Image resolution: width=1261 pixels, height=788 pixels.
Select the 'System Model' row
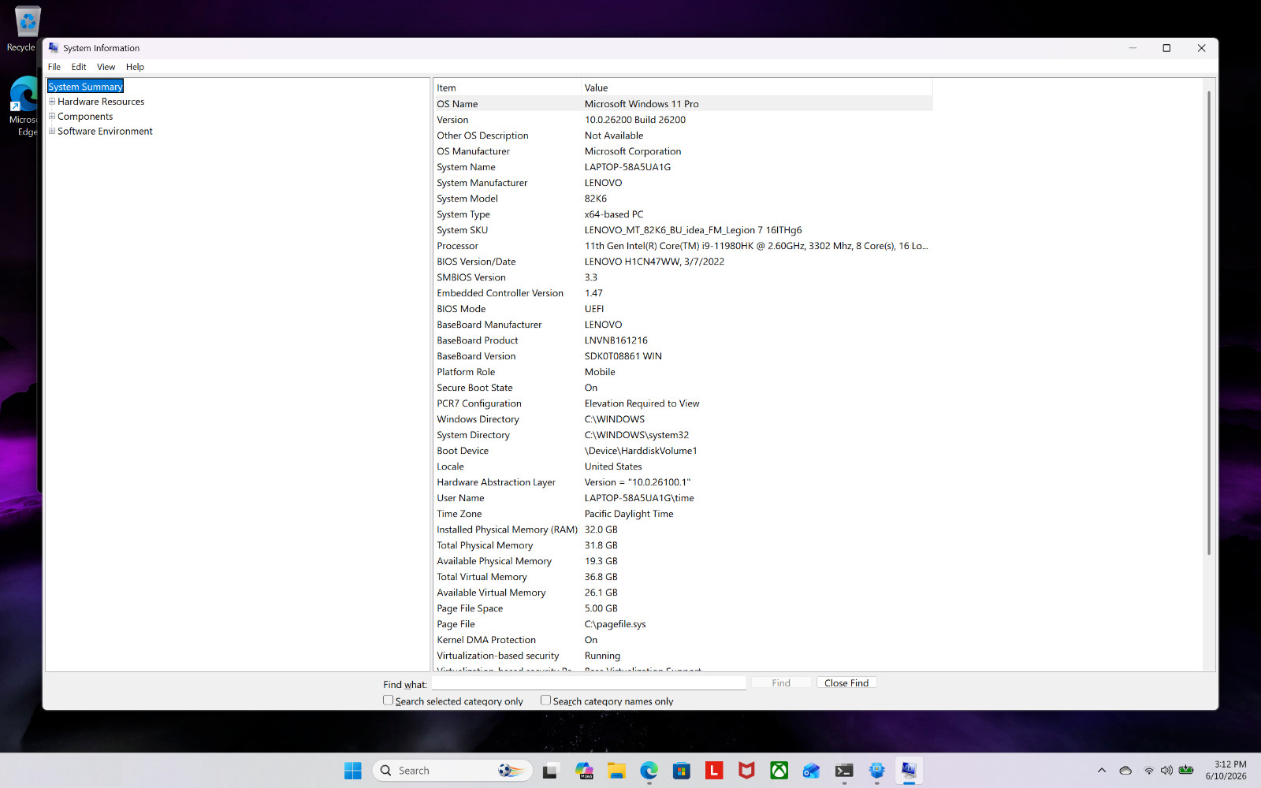pyautogui.click(x=683, y=199)
